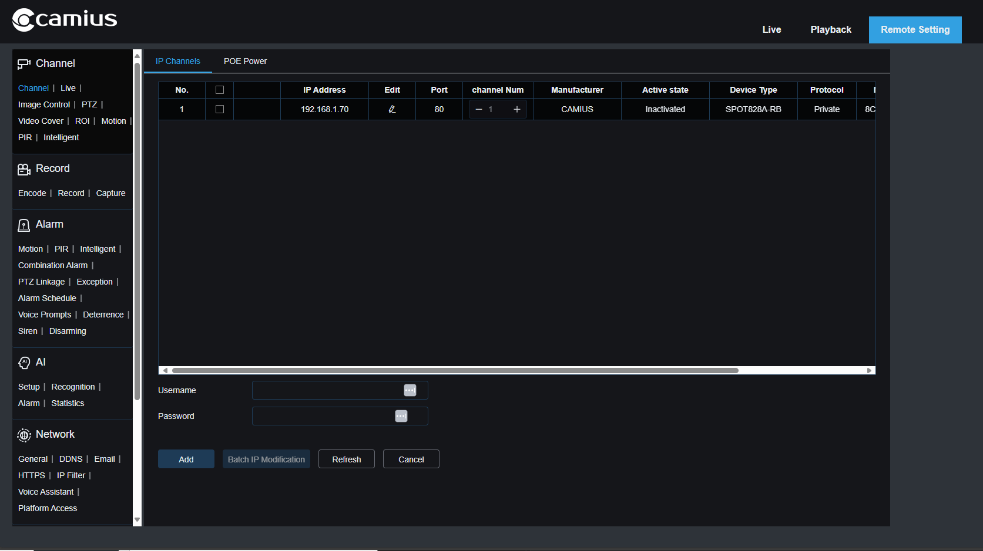
Task: Open the Live view
Action: (771, 29)
